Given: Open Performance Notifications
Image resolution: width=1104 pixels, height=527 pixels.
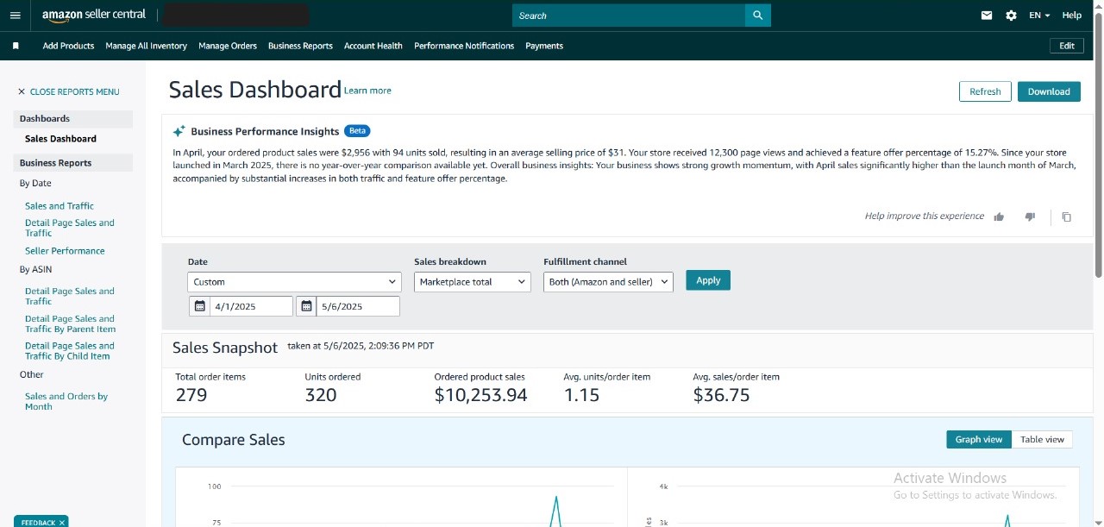Looking at the screenshot, I should pyautogui.click(x=464, y=46).
